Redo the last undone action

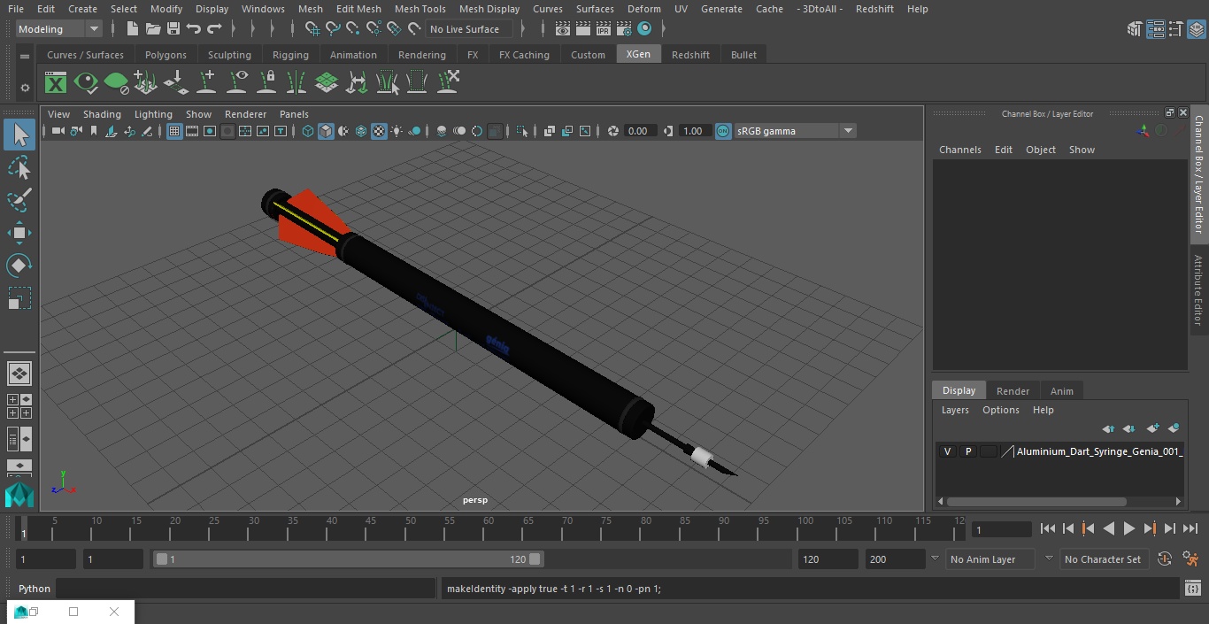[214, 29]
